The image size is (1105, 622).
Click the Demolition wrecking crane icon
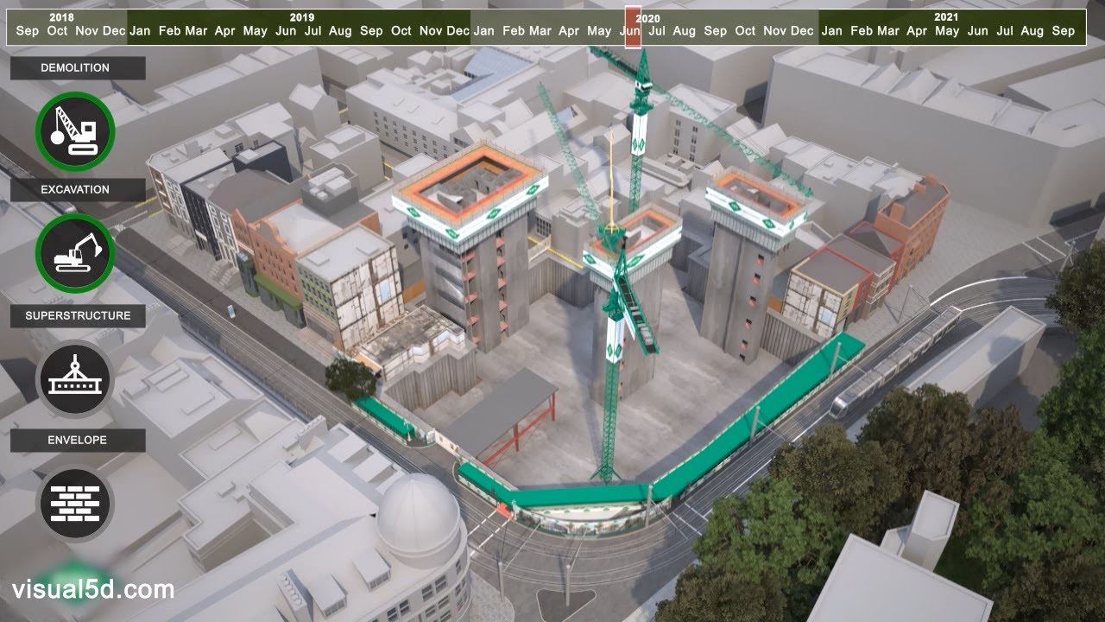(75, 131)
